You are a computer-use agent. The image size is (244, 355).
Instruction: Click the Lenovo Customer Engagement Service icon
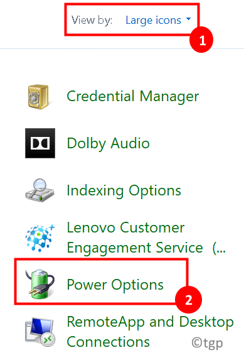click(40, 238)
